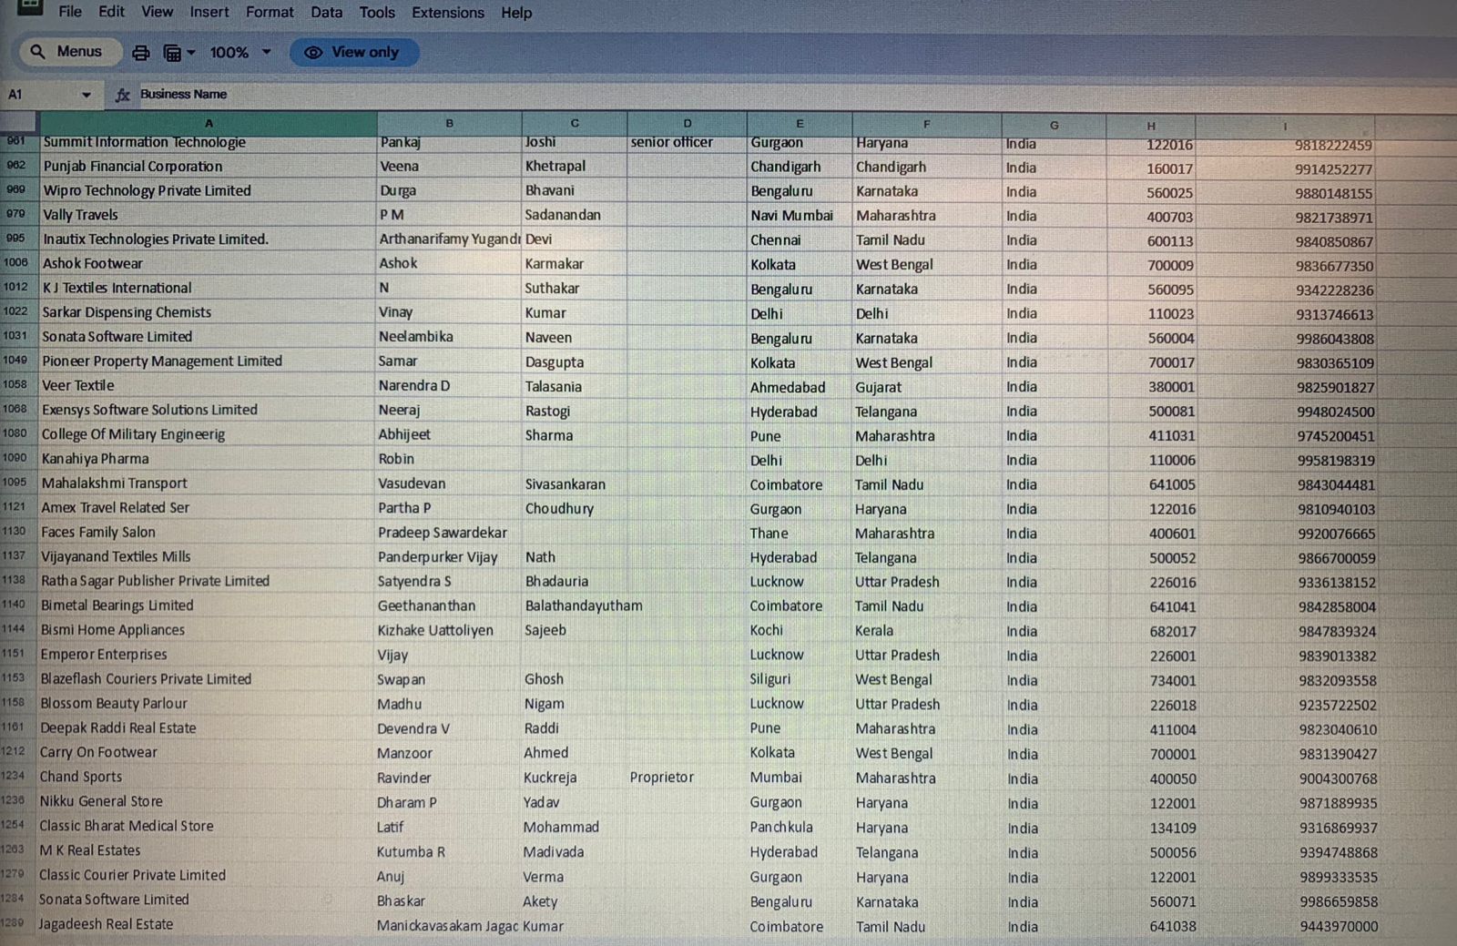The image size is (1457, 946).
Task: Click cell Bismi Home Appliances
Action: coord(112,629)
